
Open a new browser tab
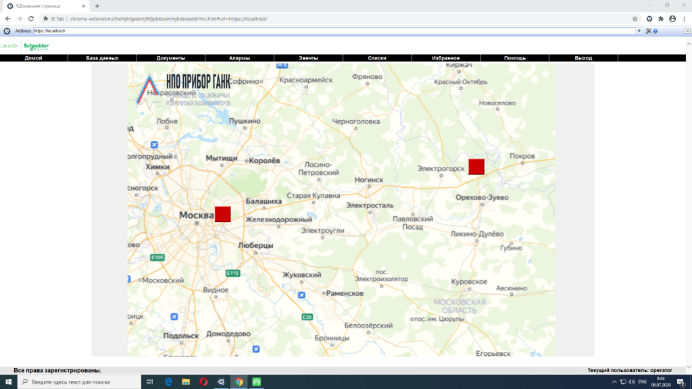click(x=97, y=5)
